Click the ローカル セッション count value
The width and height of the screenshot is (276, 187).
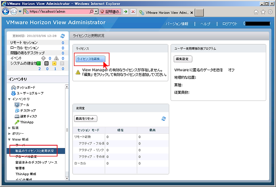click(63, 48)
